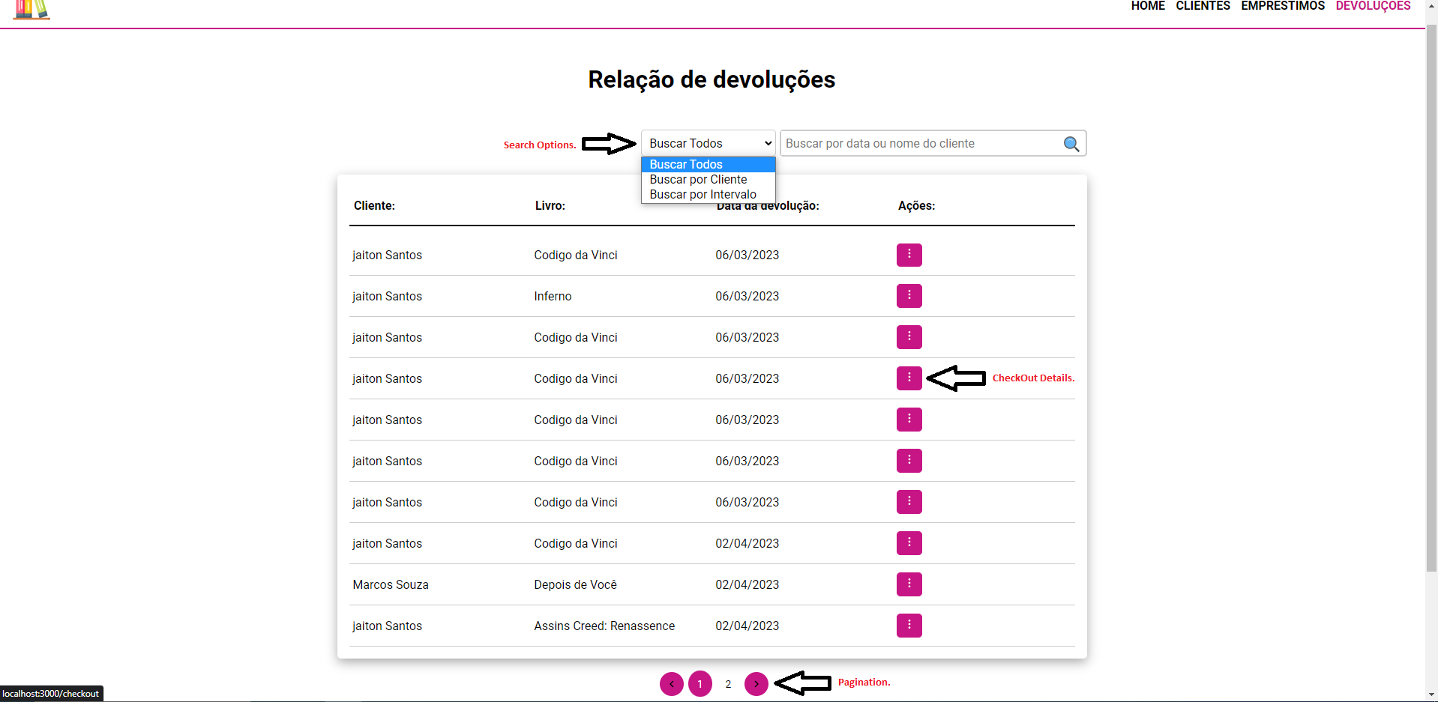
Task: Choose Buscar por Intervalo option
Action: click(708, 194)
